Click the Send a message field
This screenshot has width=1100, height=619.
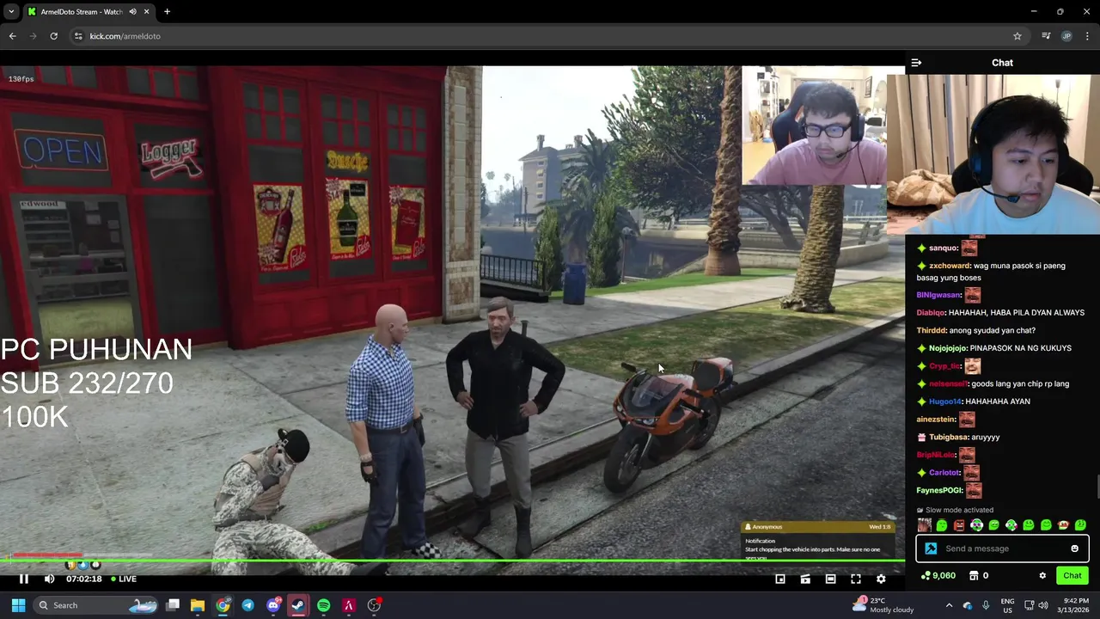coord(1002,549)
